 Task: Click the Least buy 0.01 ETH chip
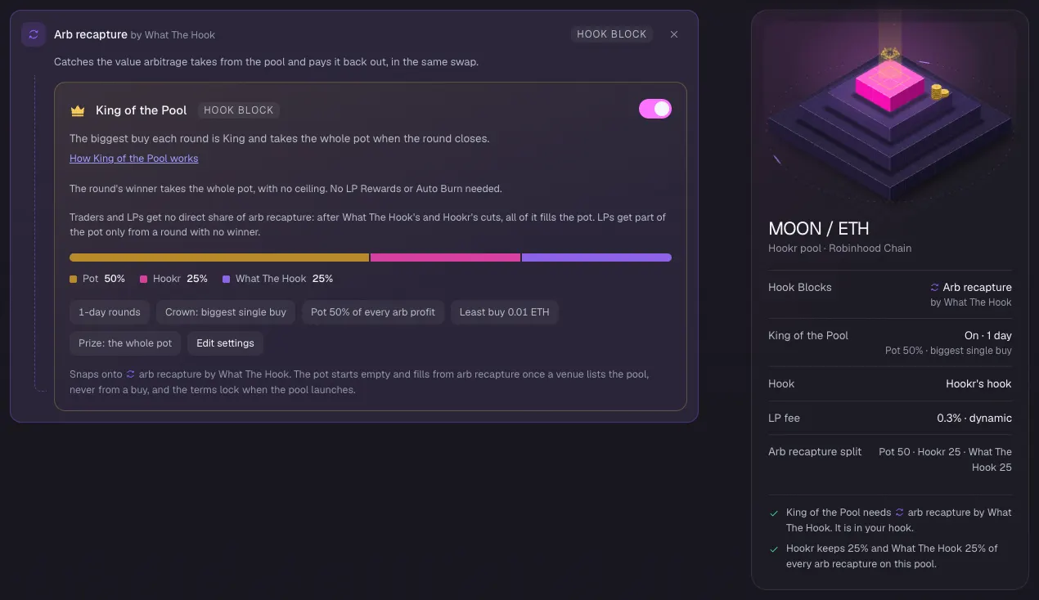(504, 312)
